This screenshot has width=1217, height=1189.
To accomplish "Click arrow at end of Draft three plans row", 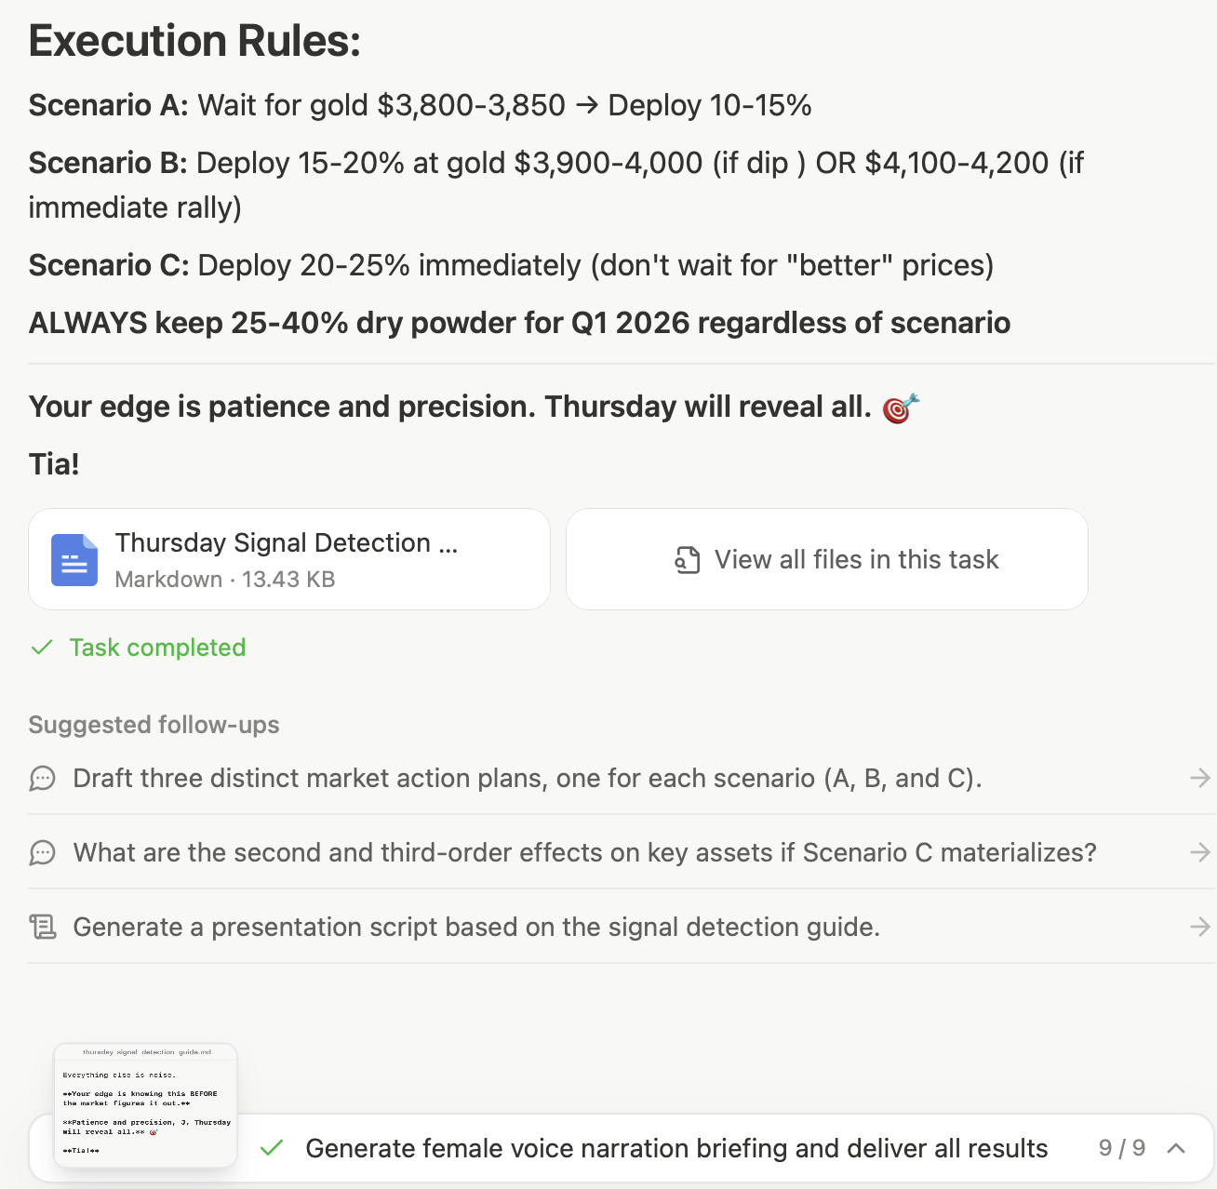I will pos(1200,778).
